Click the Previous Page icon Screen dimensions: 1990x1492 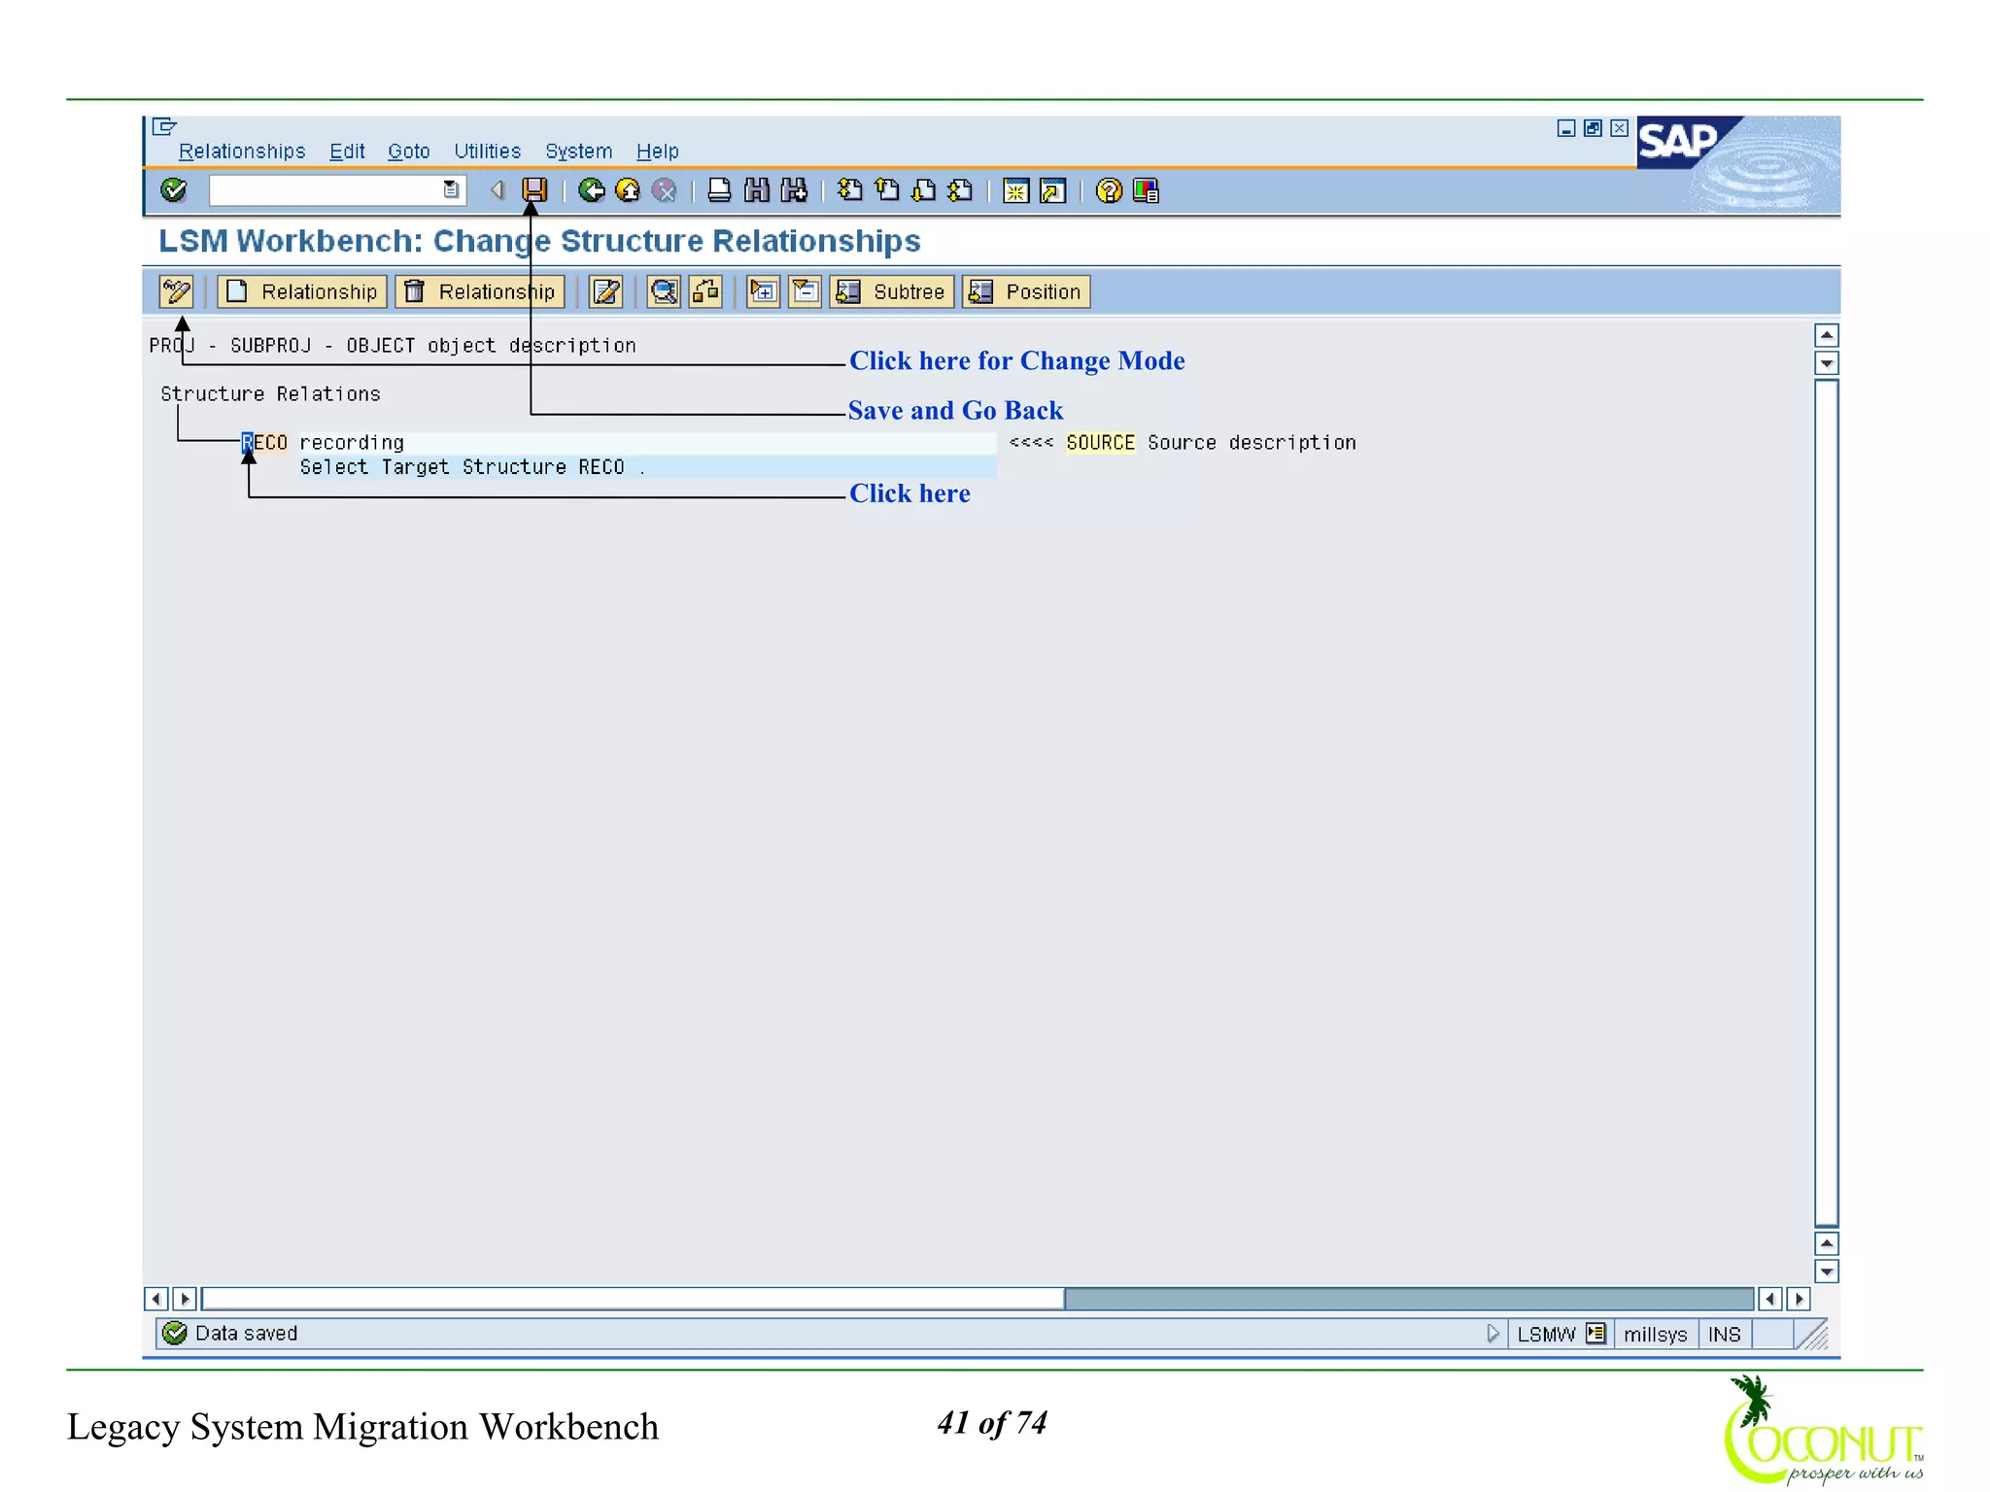[x=887, y=190]
